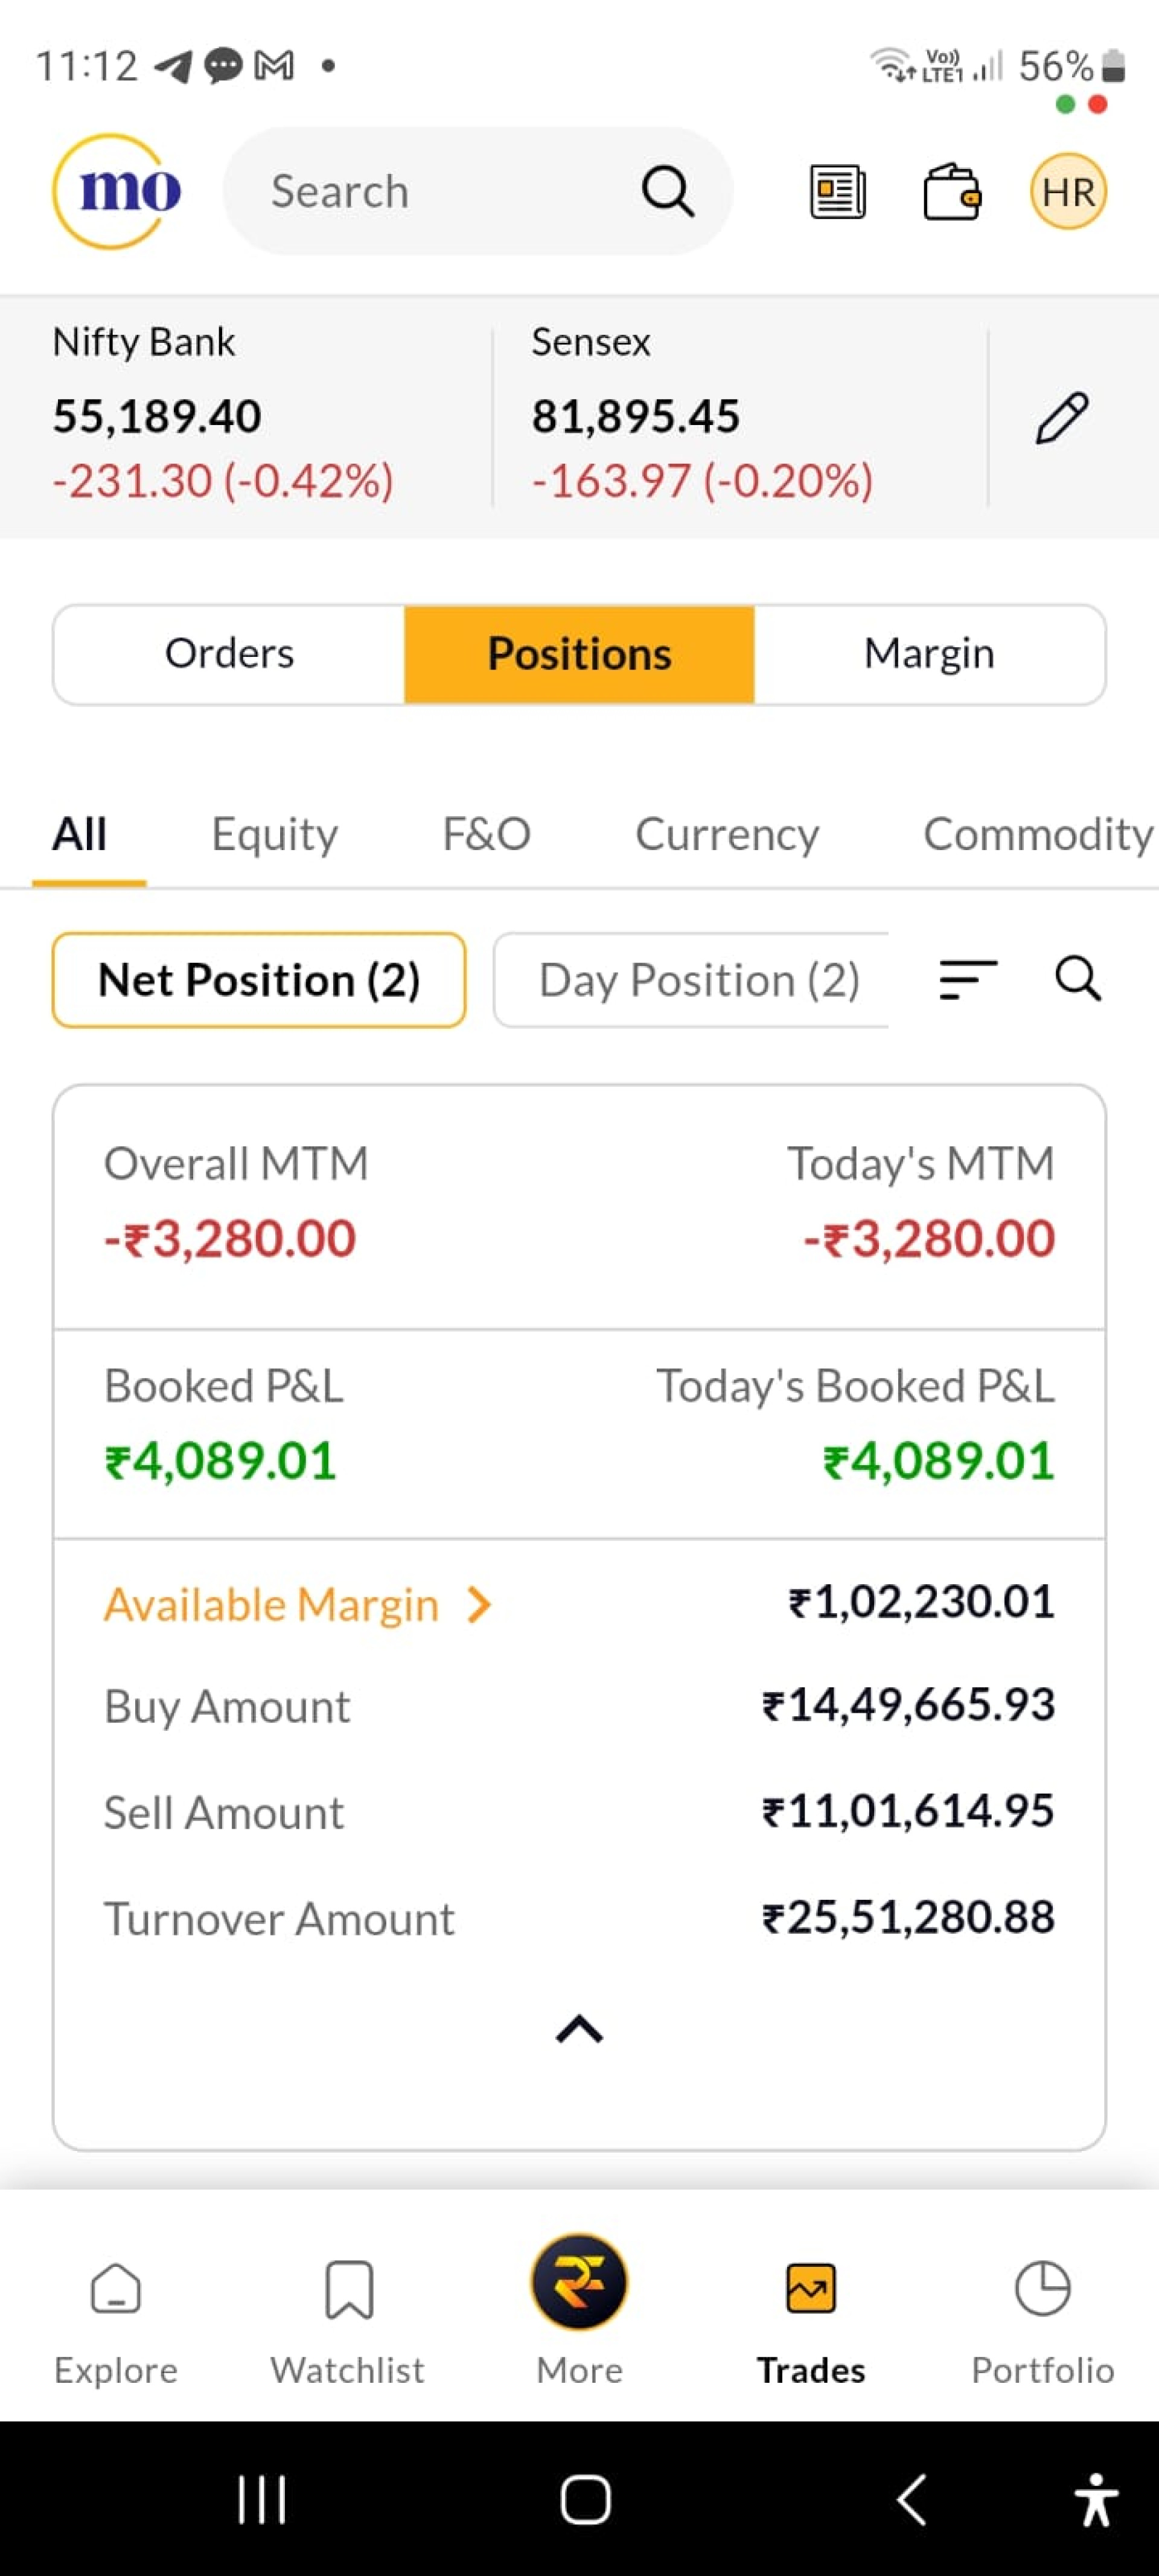Open Portfolio from bottom navigation
This screenshot has height=2576, width=1159.
point(1042,2310)
